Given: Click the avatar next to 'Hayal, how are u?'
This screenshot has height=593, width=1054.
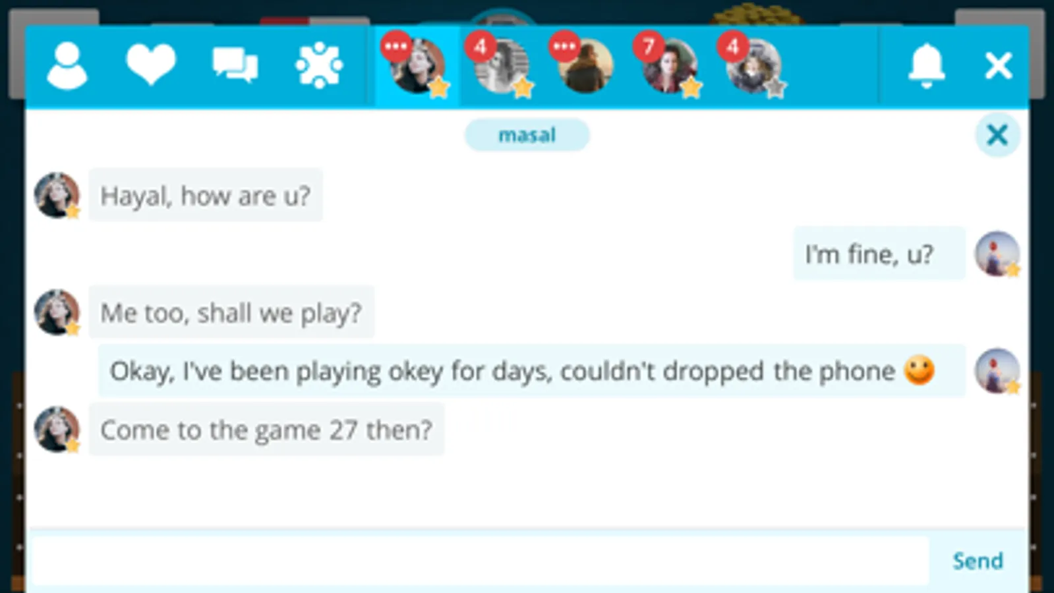Looking at the screenshot, I should coord(57,195).
